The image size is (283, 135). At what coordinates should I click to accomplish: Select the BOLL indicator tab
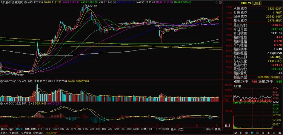click(x=151, y=129)
